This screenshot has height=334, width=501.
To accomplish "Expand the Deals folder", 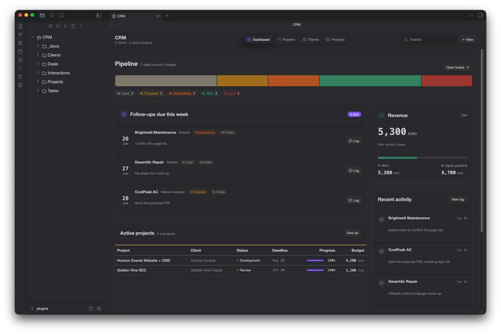I will [x=38, y=64].
